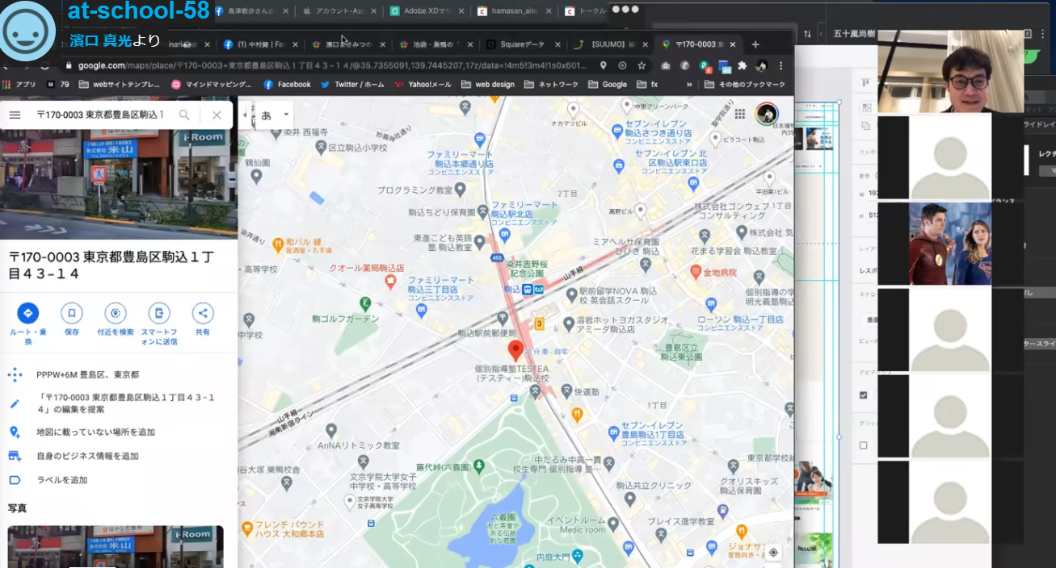This screenshot has height=568, width=1056.
Task: Click the フレンチパウンドハウス 大和郷本店 marker
Action: pos(246,529)
